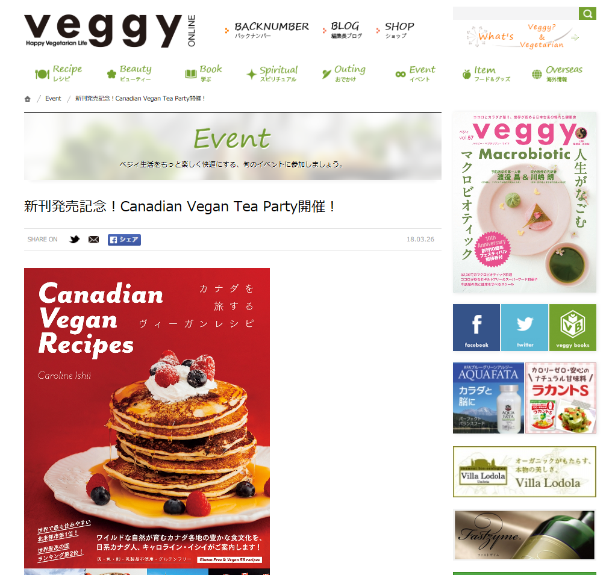Click the green search magnifier icon
The width and height of the screenshot is (612, 575).
(587, 14)
